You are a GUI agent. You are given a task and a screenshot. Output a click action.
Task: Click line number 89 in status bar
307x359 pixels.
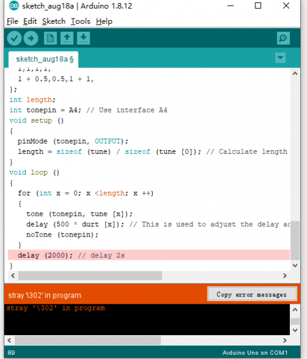11,353
